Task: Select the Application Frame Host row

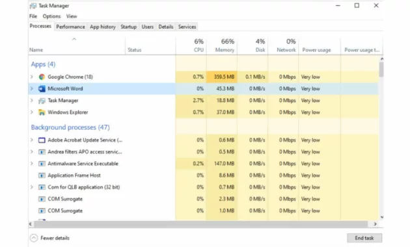Action: point(204,175)
